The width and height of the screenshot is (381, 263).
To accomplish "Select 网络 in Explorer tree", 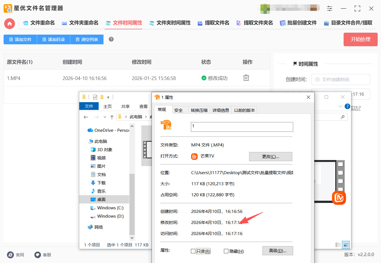I will click(95, 227).
